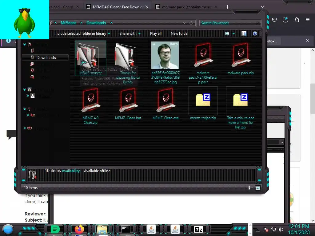Select the user silhouette icon in navigation pane
The width and height of the screenshot is (315, 236).
[x=33, y=96]
